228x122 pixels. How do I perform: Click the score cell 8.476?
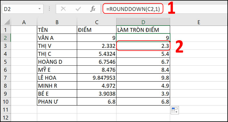click(x=97, y=70)
